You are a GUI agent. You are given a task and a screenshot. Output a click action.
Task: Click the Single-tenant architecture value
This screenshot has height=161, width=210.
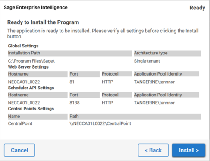[x=147, y=61]
